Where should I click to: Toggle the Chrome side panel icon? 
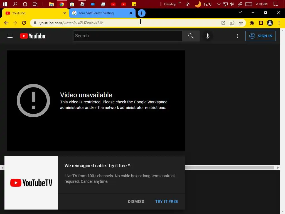pos(261,23)
